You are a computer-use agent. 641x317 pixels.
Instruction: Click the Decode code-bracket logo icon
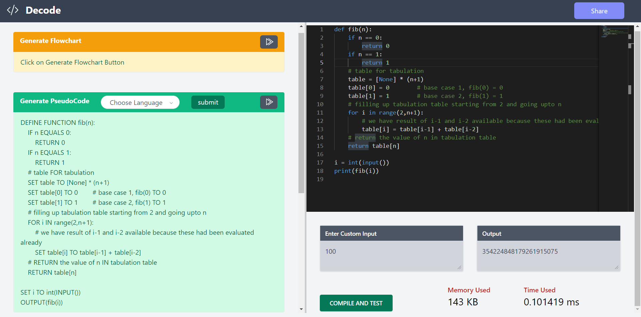[13, 10]
